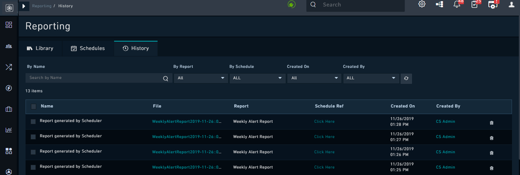
Task: Click the application logo icon
Action: point(9,7)
